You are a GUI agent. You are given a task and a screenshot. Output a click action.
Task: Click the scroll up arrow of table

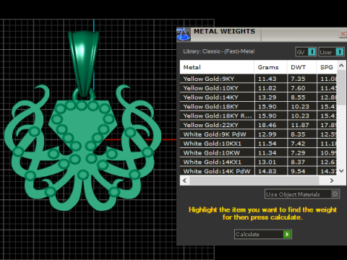tap(341, 65)
